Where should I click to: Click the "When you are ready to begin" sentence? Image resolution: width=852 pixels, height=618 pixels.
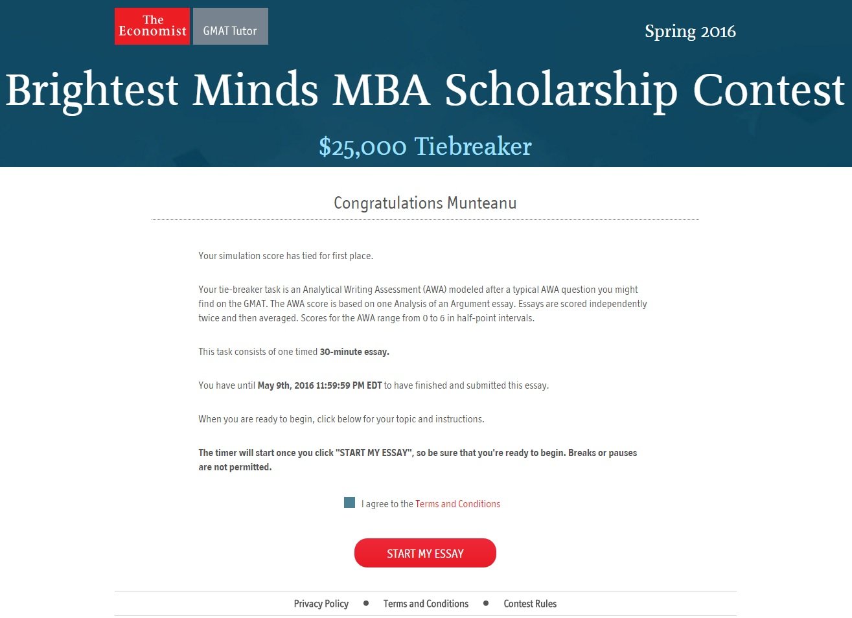(x=341, y=419)
